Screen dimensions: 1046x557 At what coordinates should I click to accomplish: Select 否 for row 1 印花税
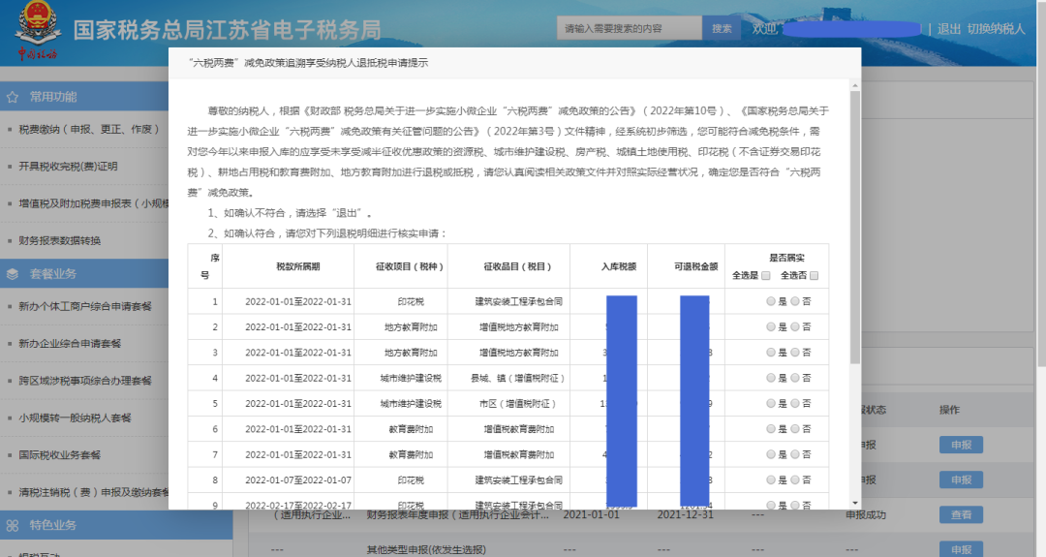[795, 301]
